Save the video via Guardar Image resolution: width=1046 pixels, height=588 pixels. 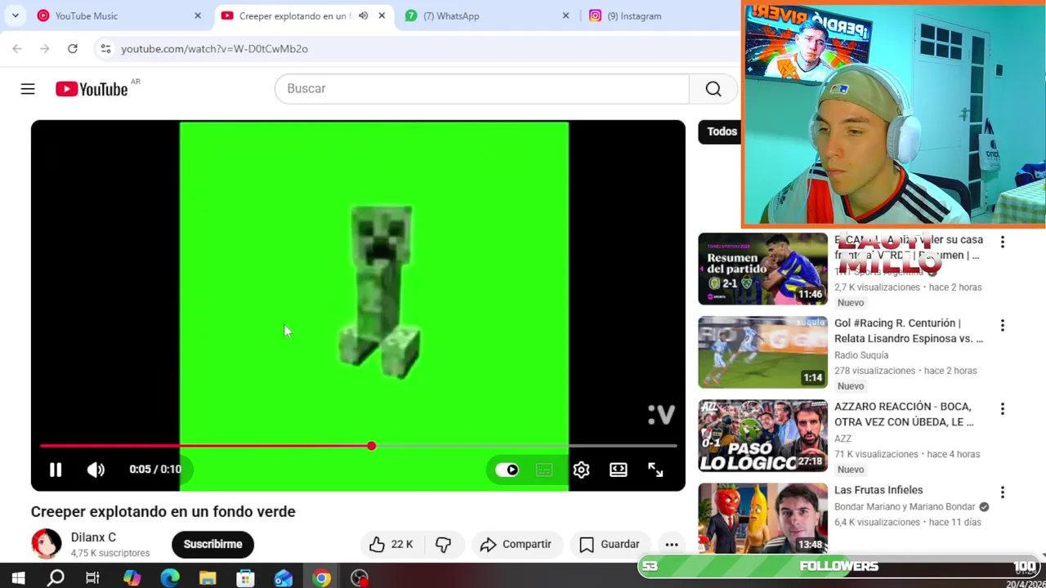[610, 544]
